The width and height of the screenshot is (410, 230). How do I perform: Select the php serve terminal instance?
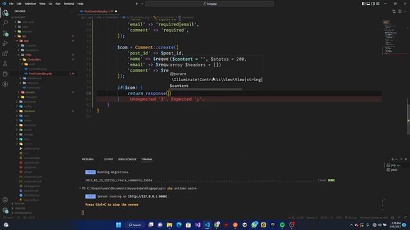(x=394, y=165)
